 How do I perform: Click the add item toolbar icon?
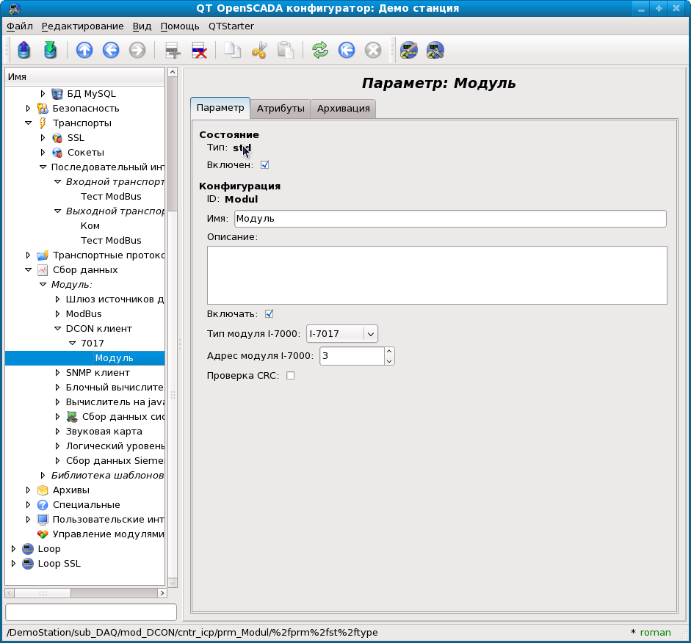click(x=173, y=51)
